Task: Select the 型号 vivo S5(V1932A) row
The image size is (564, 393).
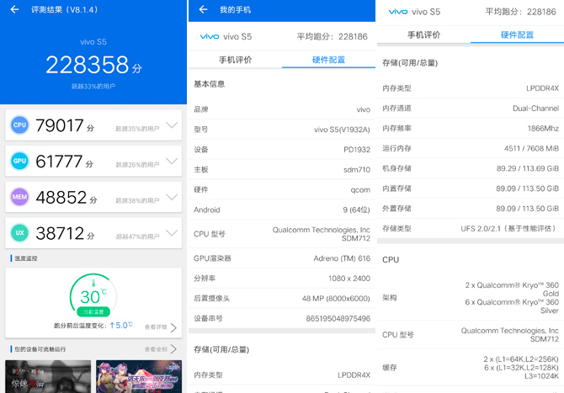Action: coord(282,130)
